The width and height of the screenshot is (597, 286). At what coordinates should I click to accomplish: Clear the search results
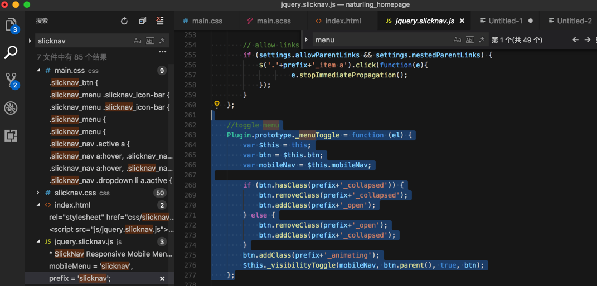[160, 21]
